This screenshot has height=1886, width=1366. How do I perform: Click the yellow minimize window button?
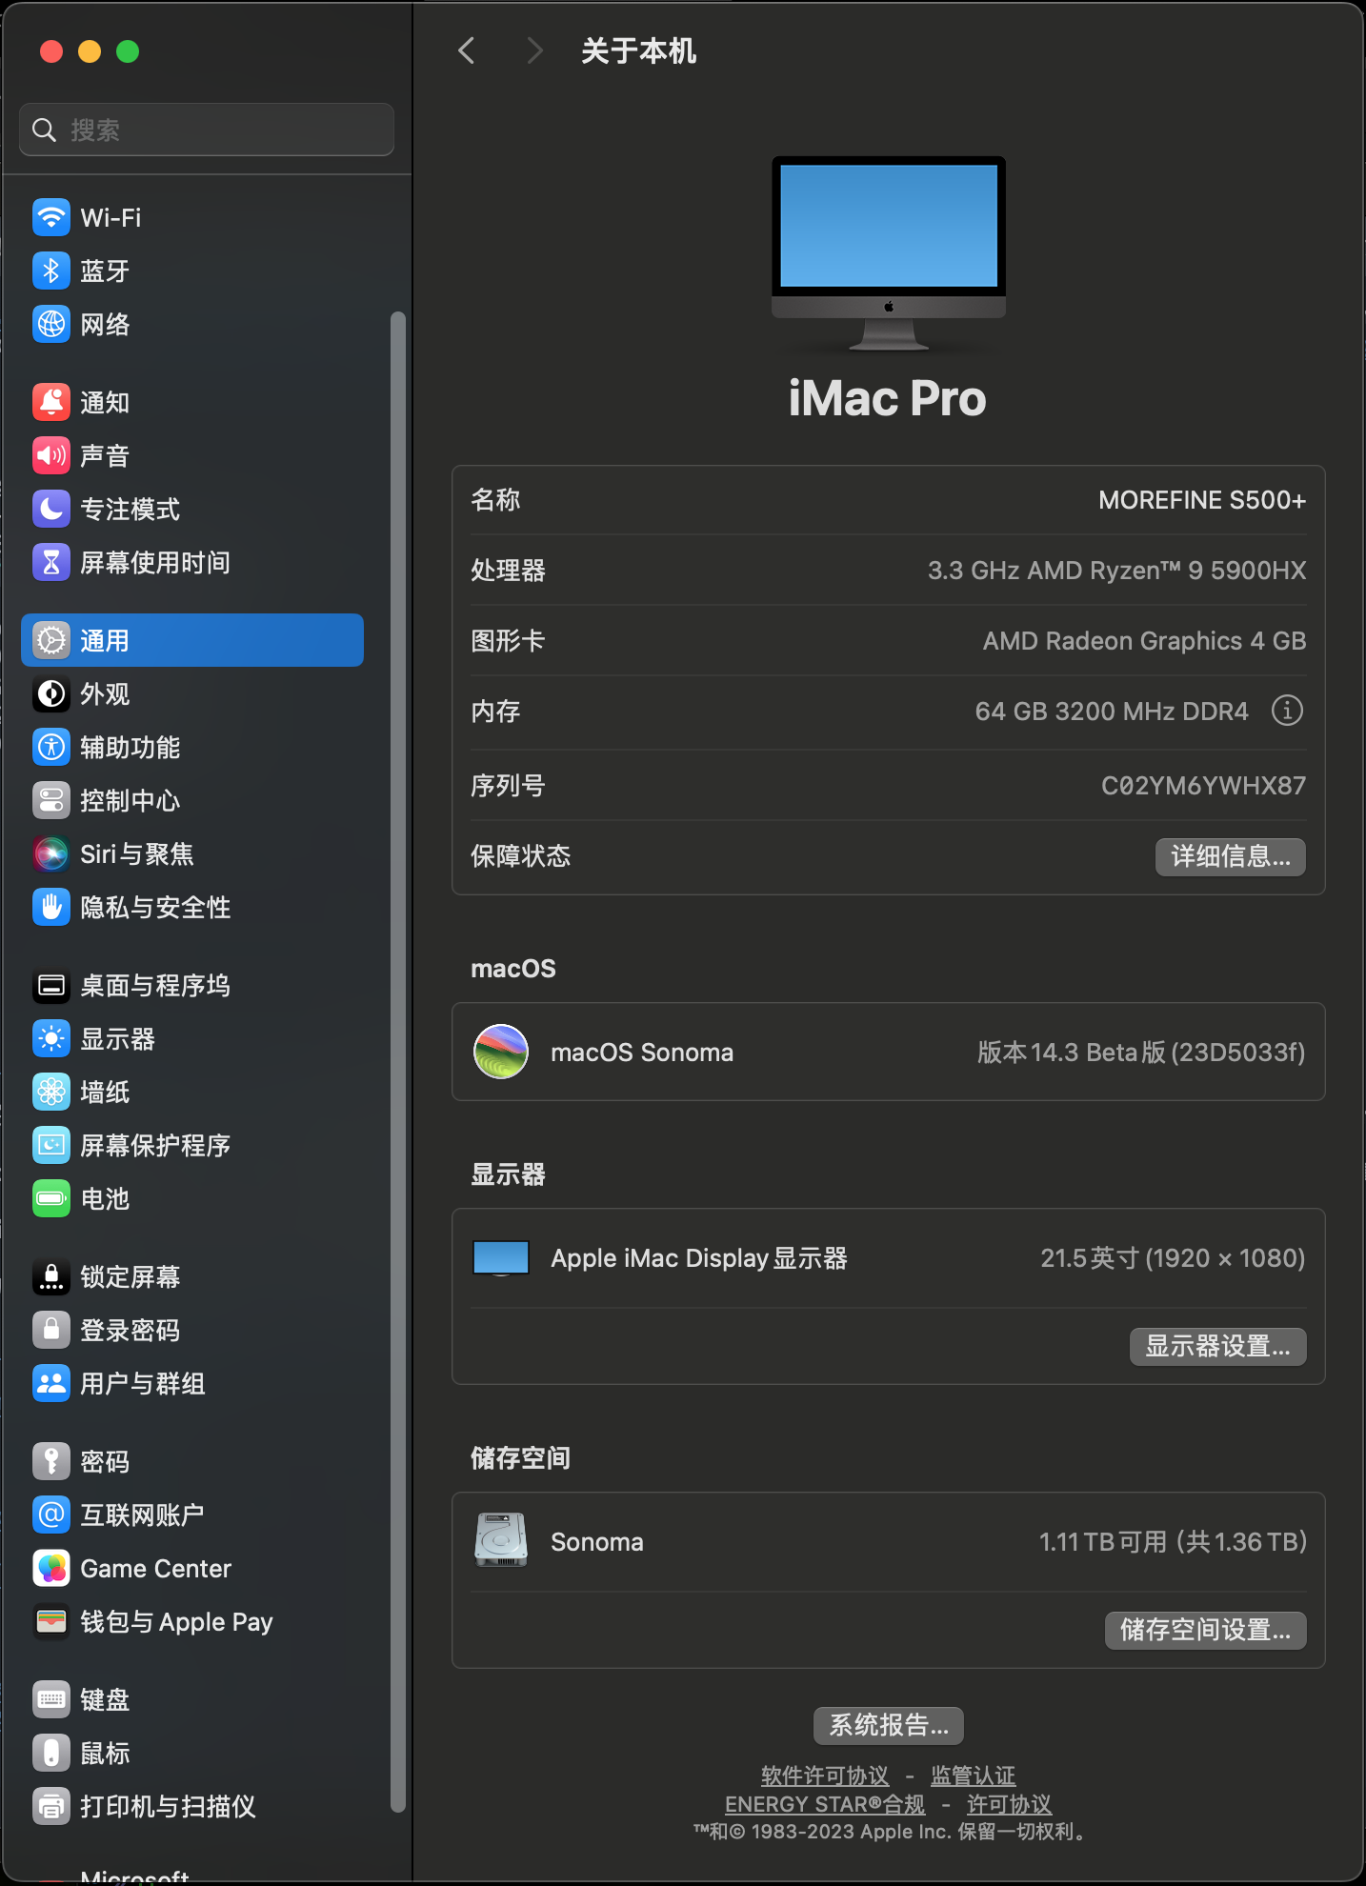(90, 51)
